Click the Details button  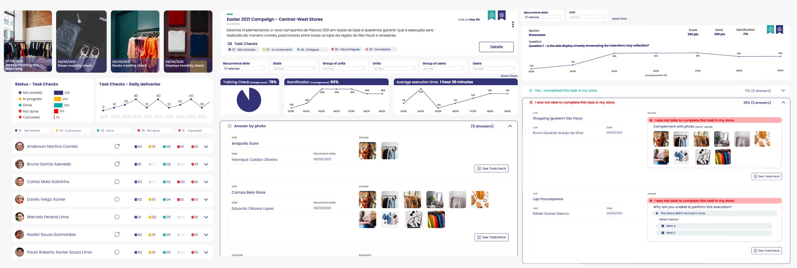tap(496, 47)
